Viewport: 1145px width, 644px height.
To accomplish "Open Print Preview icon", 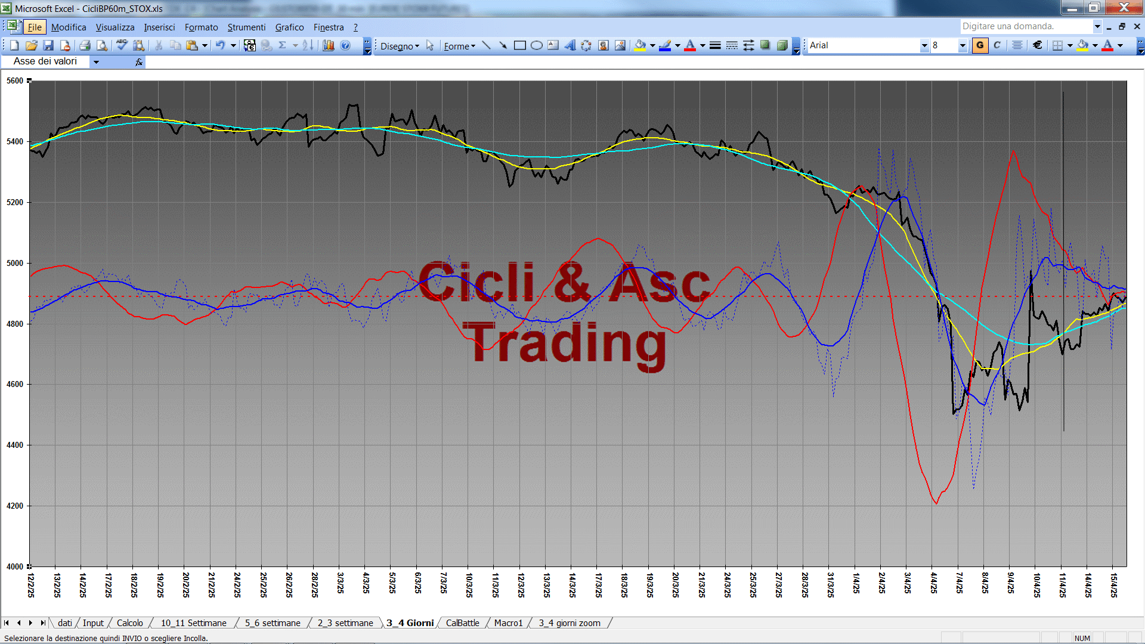I will [102, 45].
